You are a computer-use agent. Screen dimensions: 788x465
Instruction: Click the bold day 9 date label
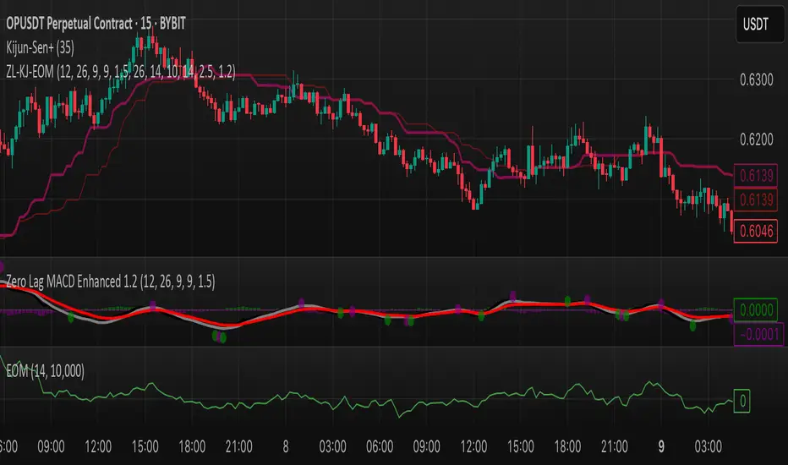click(661, 446)
